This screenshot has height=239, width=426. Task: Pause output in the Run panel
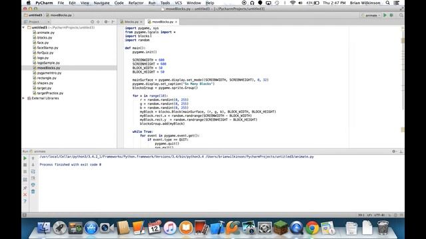[25, 171]
